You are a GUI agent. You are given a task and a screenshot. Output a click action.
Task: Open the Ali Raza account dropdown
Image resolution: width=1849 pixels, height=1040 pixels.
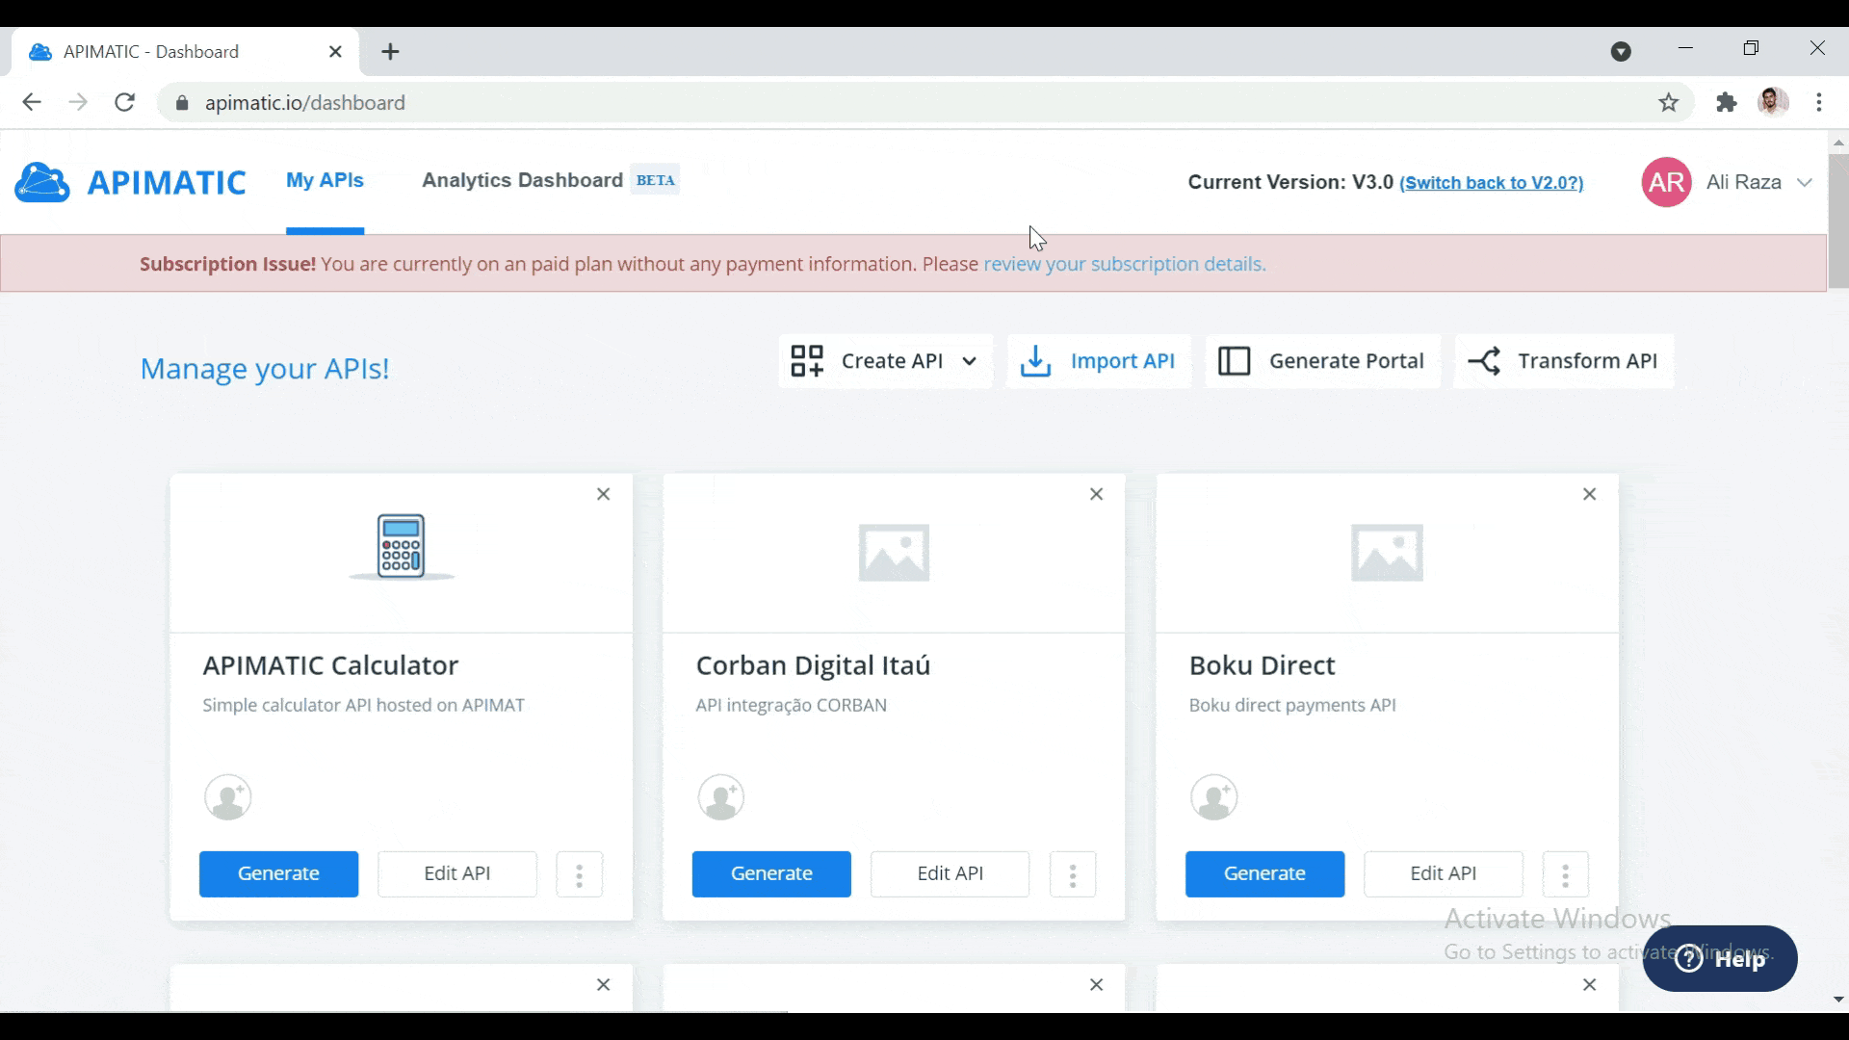click(x=1806, y=182)
